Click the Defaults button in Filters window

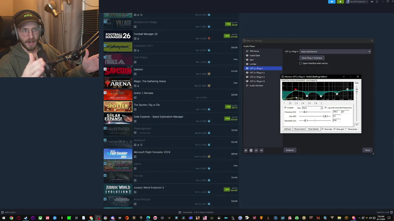[x=290, y=150]
